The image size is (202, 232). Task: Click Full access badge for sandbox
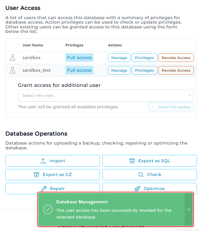(79, 58)
